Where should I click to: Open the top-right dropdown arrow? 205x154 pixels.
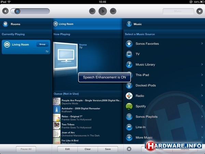pyautogui.click(x=200, y=11)
